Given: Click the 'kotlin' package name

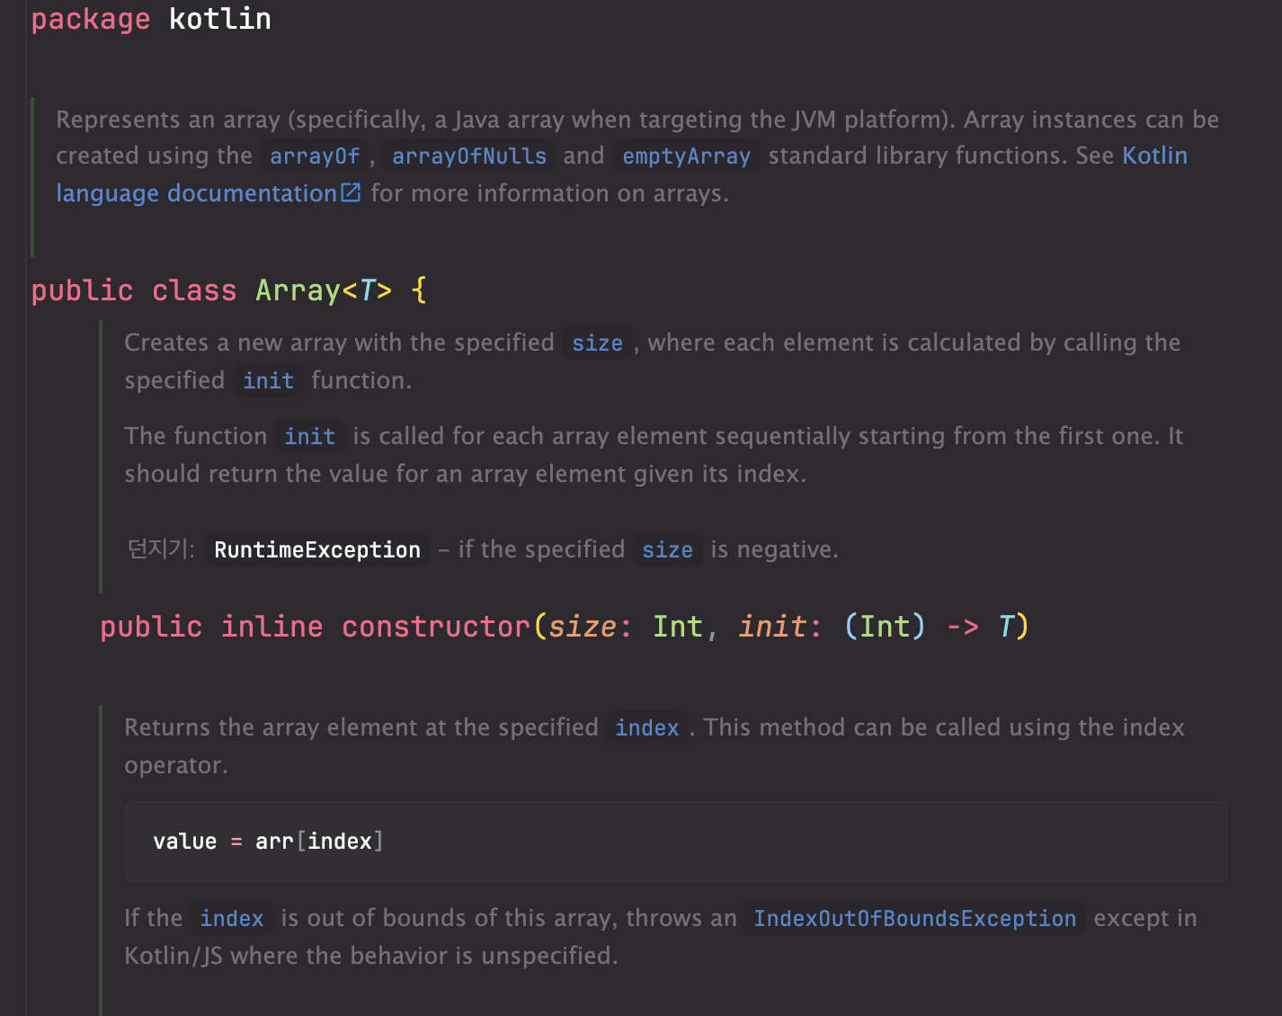Looking at the screenshot, I should (220, 19).
